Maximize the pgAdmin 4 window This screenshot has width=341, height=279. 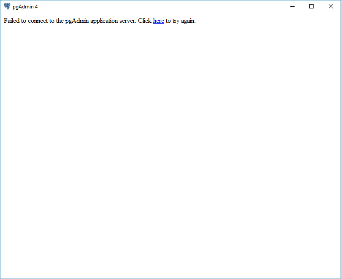pos(311,6)
